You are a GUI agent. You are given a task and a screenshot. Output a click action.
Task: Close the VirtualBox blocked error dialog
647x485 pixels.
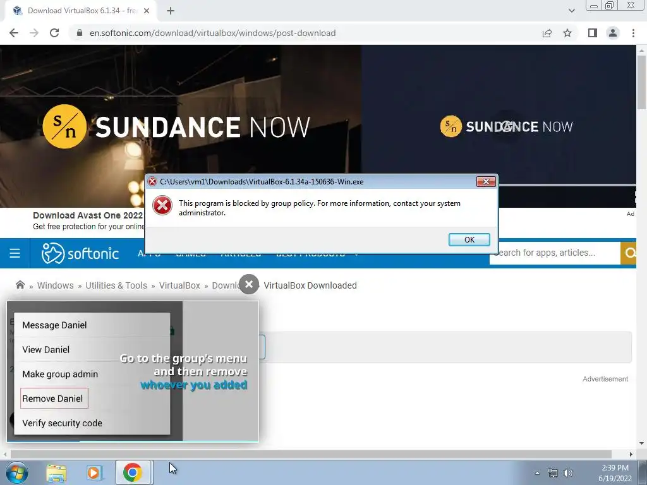486,181
